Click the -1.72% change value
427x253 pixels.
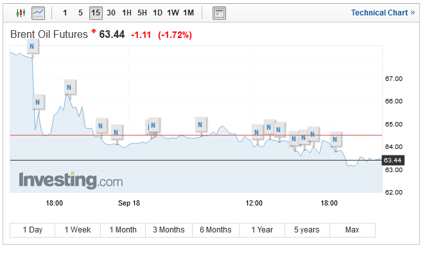(175, 35)
